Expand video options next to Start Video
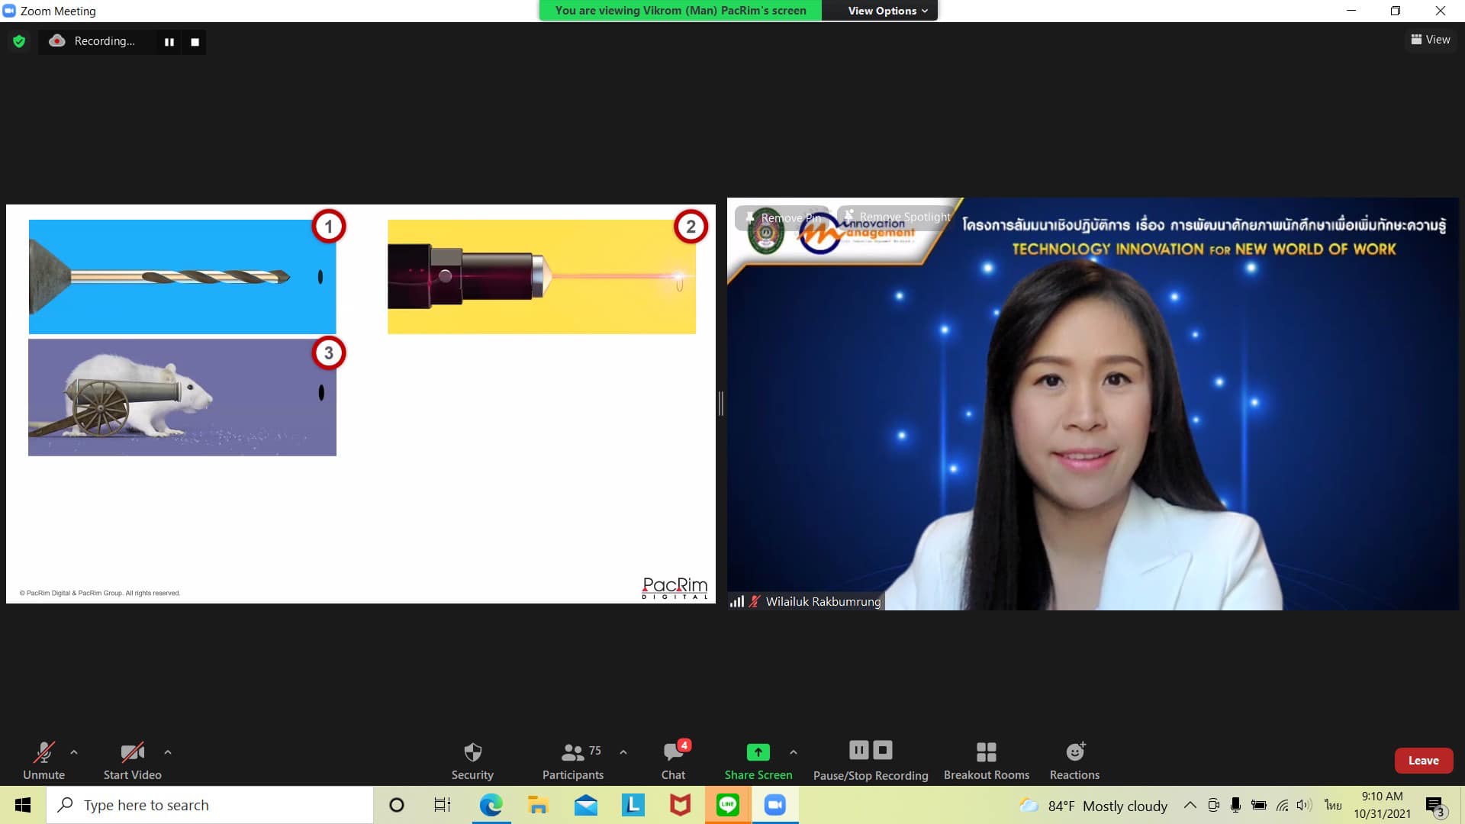 point(168,752)
